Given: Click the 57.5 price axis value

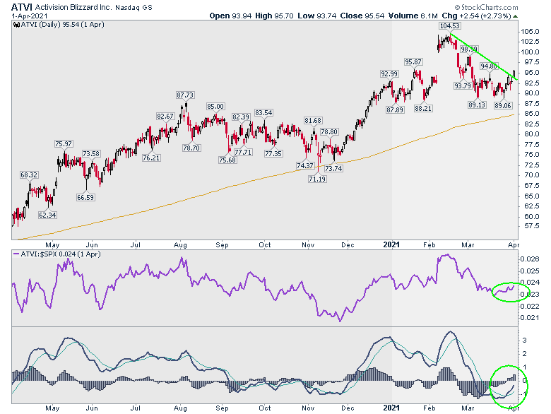Looking at the screenshot, I should tap(531, 226).
